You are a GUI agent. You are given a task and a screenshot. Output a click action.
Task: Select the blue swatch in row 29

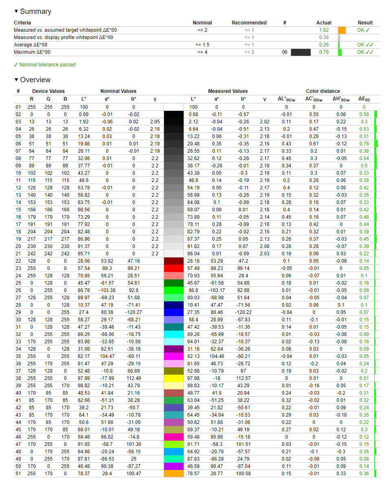pyautogui.click(x=174, y=312)
